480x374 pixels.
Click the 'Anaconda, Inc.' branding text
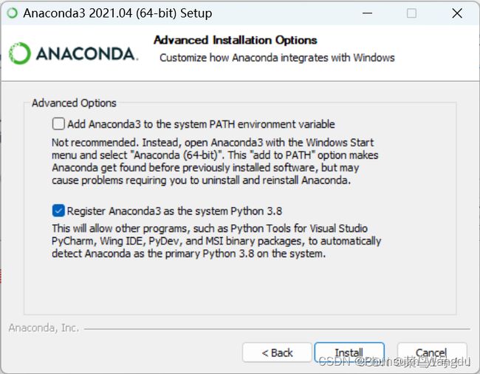pyautogui.click(x=44, y=328)
